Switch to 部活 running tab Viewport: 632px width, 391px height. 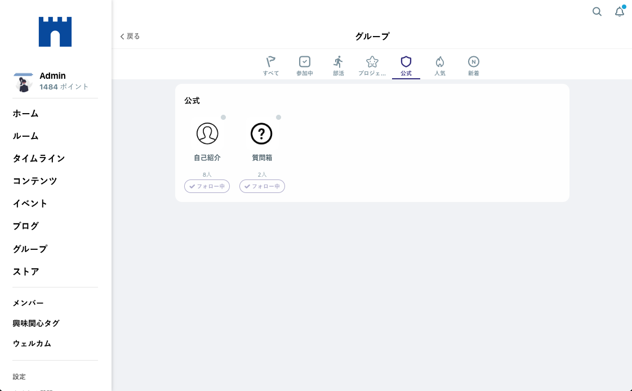(339, 66)
